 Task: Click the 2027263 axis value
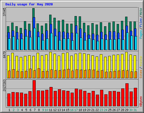pos(4,85)
